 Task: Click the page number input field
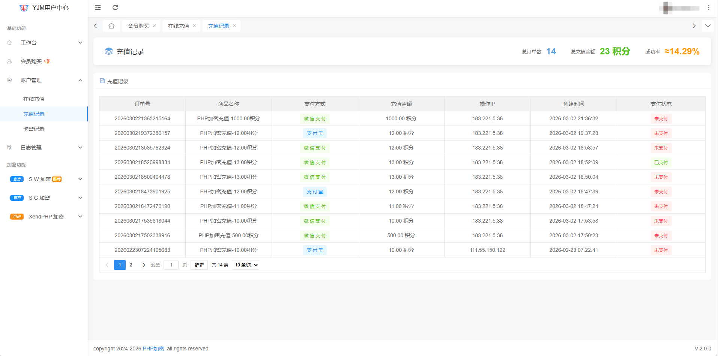[171, 265]
